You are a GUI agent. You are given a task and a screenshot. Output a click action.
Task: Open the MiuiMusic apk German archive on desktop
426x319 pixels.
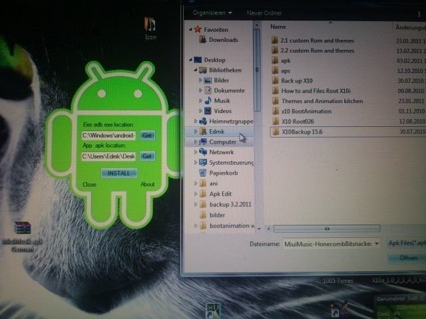pos(23,237)
